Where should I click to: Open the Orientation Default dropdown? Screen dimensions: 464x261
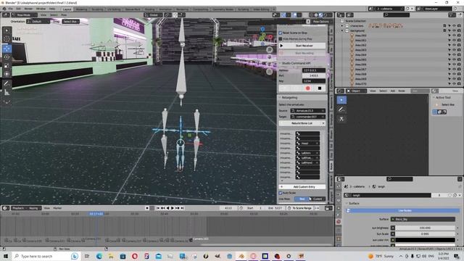[x=38, y=21]
